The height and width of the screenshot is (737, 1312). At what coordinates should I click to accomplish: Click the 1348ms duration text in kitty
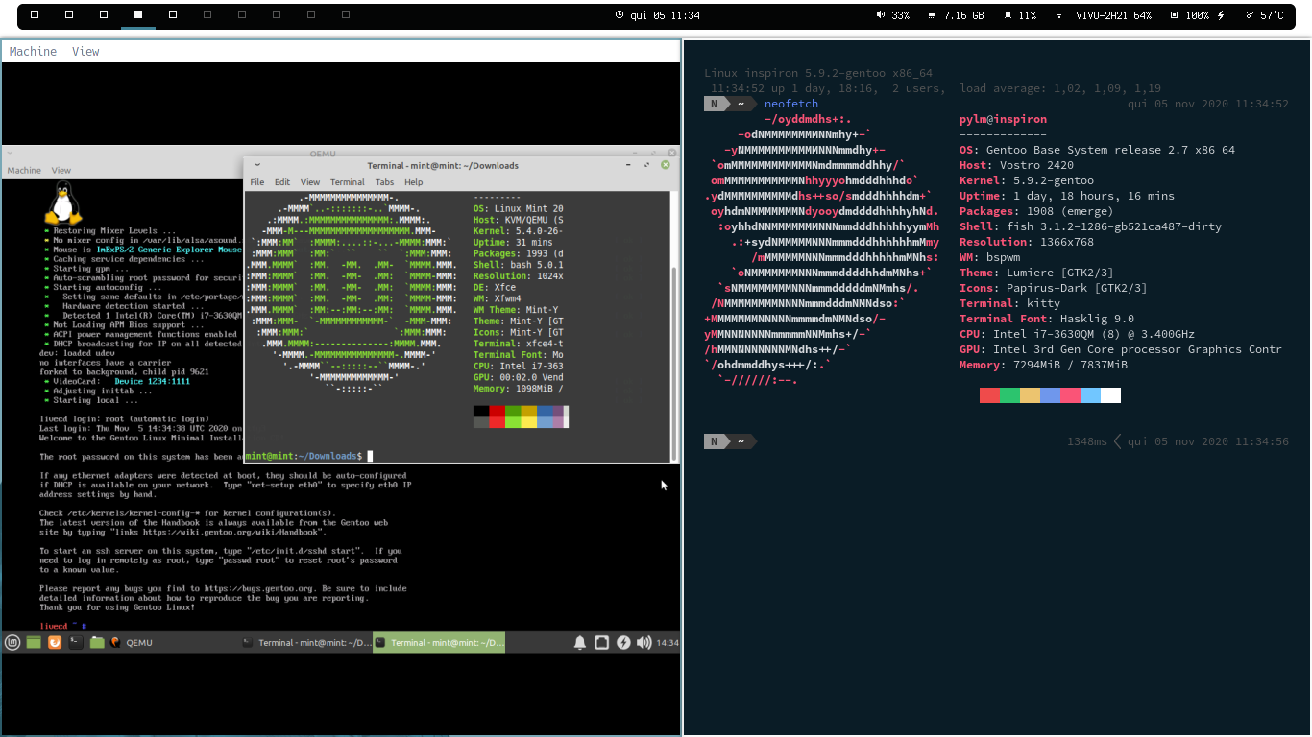tap(1086, 441)
